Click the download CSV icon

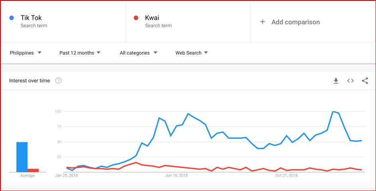pos(336,81)
